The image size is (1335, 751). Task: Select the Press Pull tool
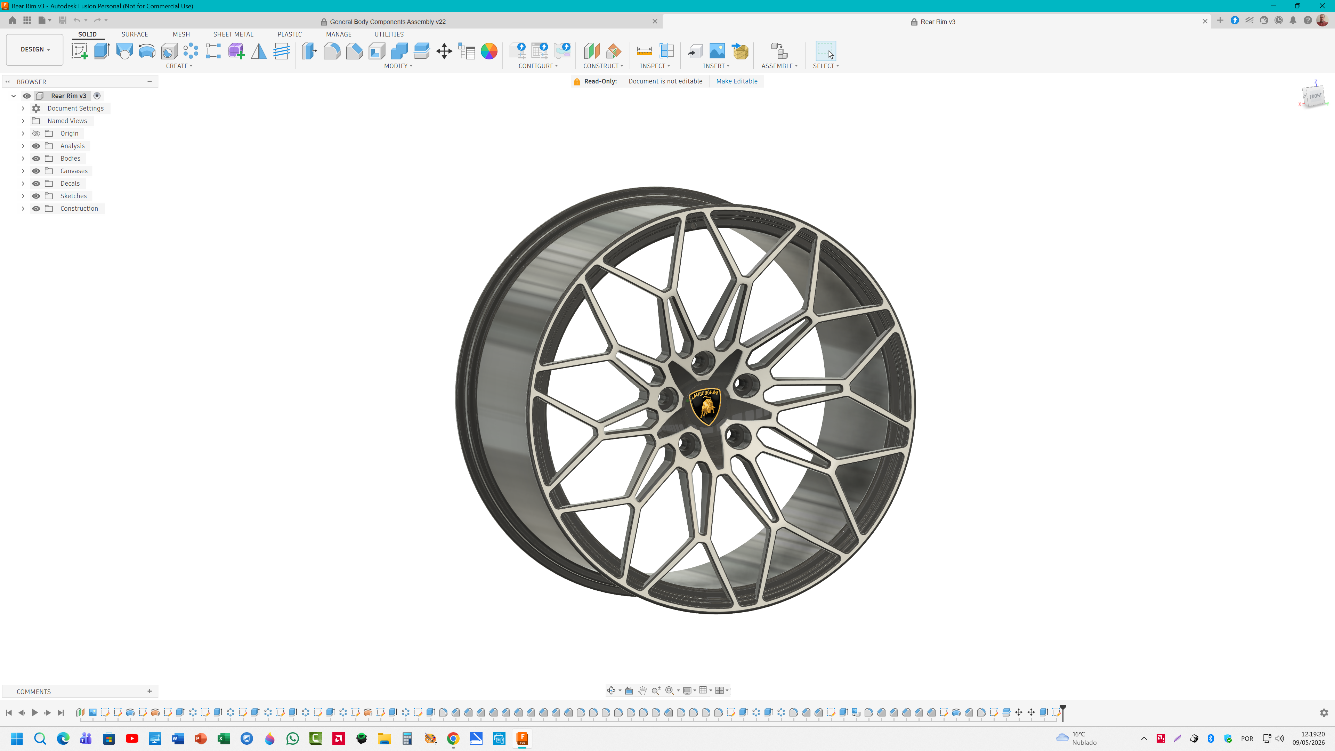[309, 51]
